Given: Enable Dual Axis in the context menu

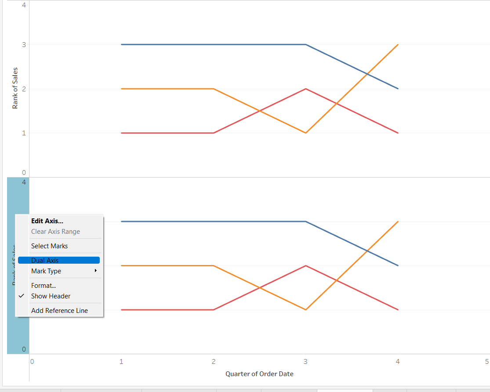Looking at the screenshot, I should point(45,261).
